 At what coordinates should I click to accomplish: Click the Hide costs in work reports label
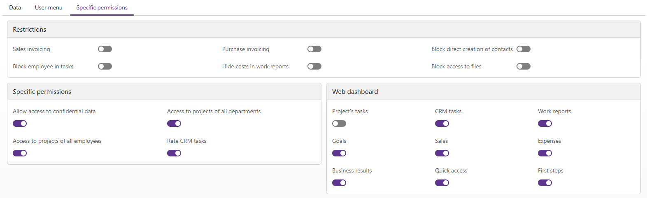pos(255,66)
